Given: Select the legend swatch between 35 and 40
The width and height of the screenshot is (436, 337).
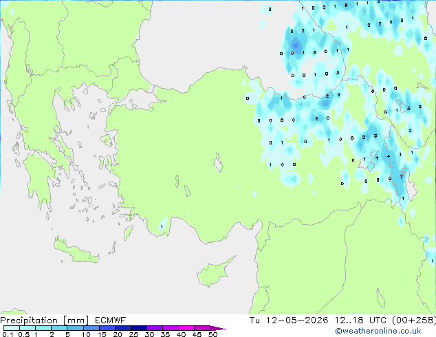Looking at the screenshot, I should pos(170,328).
